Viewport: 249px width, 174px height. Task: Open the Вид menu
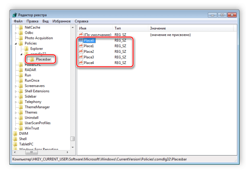pos(45,21)
